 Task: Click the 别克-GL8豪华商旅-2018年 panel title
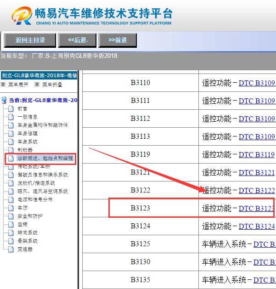39,75
